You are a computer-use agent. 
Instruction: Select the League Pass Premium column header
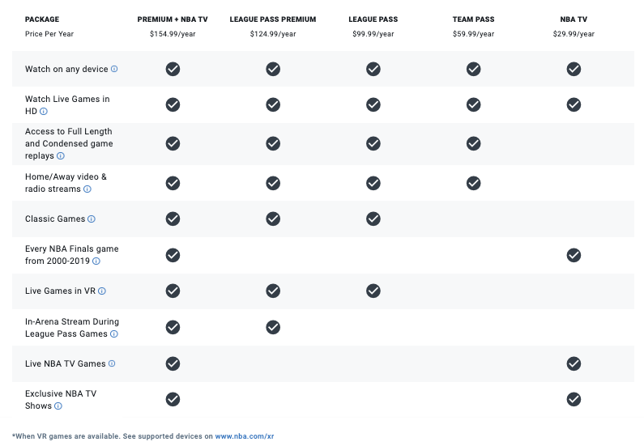pyautogui.click(x=273, y=19)
